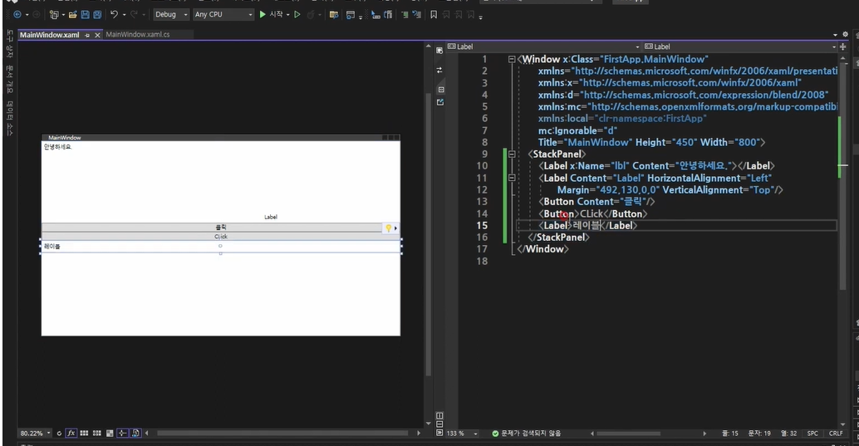This screenshot has height=446, width=859.
Task: Select the 레이블 label in the designer
Action: click(x=221, y=247)
